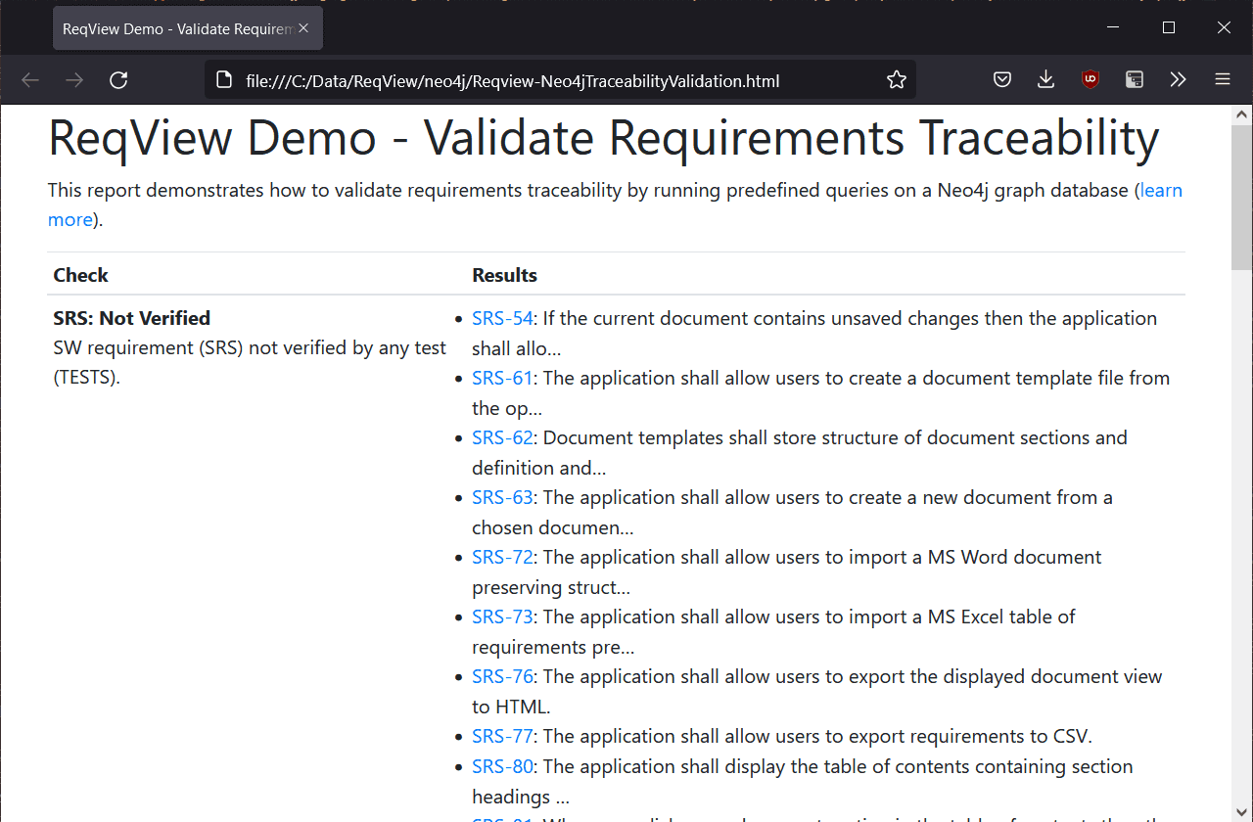Open the Firefox hamburger menu

pos(1223,80)
